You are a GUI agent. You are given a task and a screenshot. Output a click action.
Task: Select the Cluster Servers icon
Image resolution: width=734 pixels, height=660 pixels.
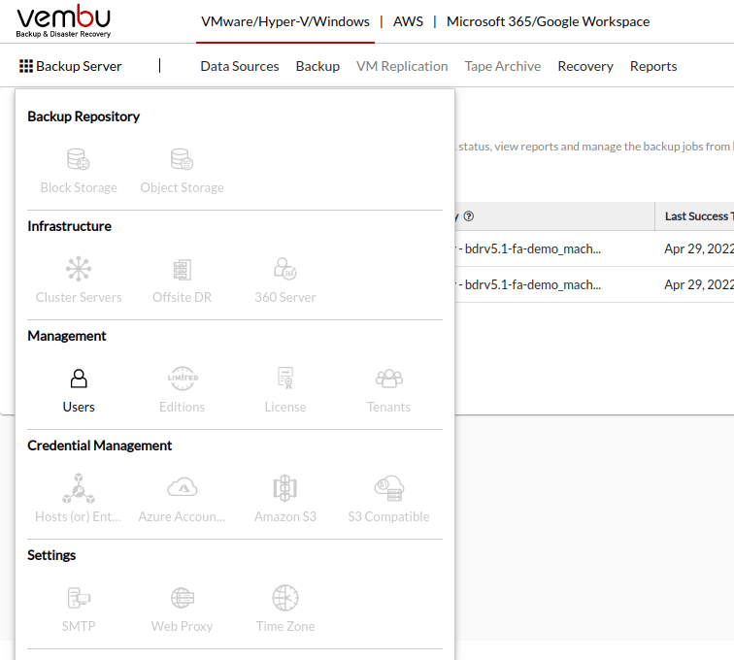click(79, 269)
